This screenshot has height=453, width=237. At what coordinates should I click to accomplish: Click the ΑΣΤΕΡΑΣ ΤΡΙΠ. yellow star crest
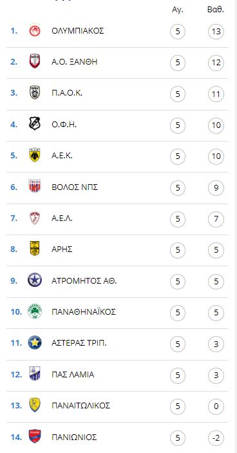[x=35, y=343]
